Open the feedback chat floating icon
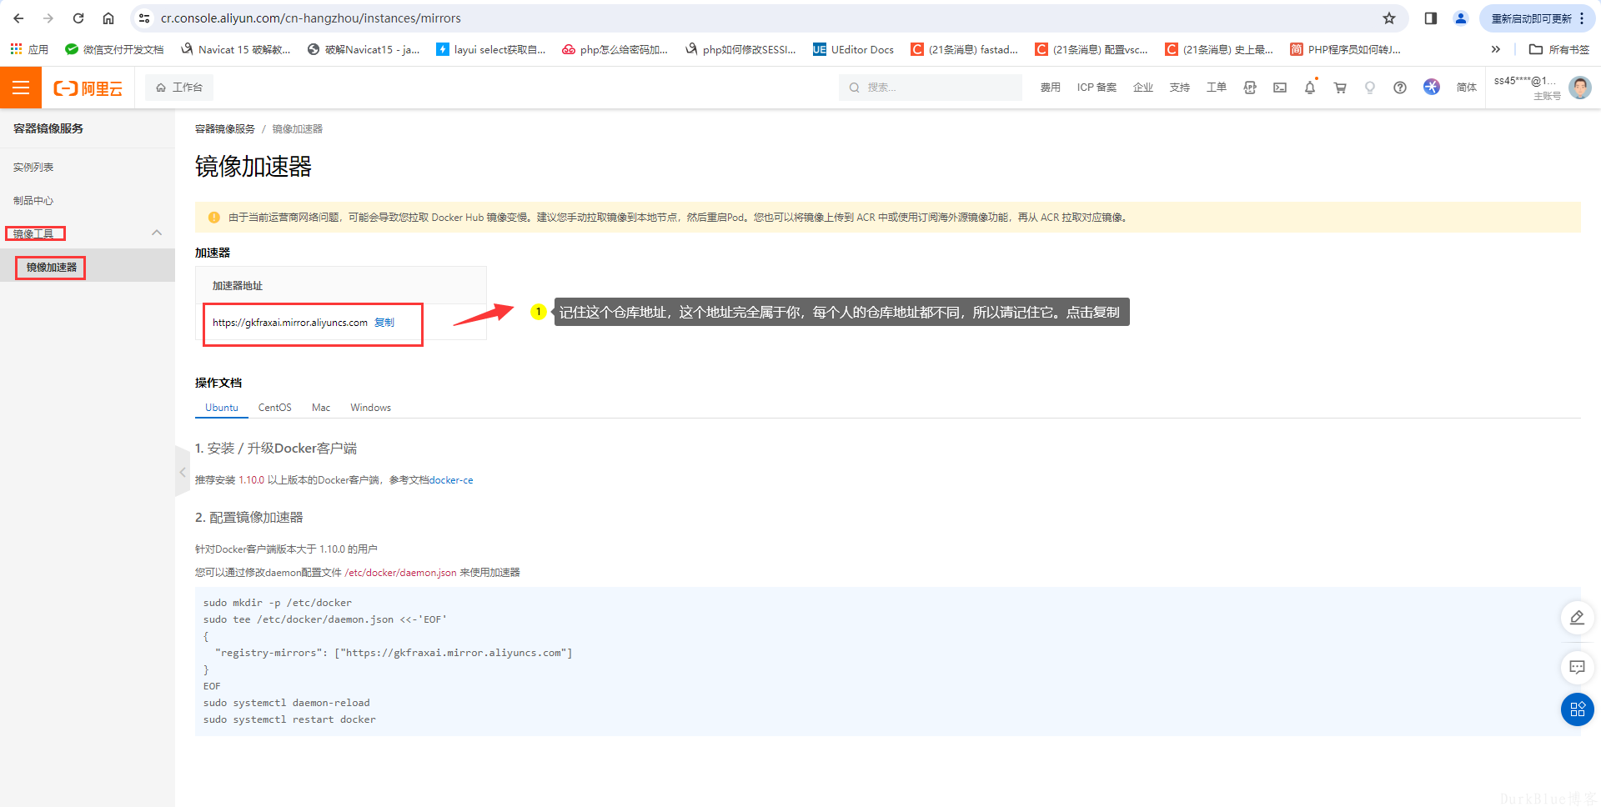This screenshot has height=807, width=1601. coord(1578,667)
